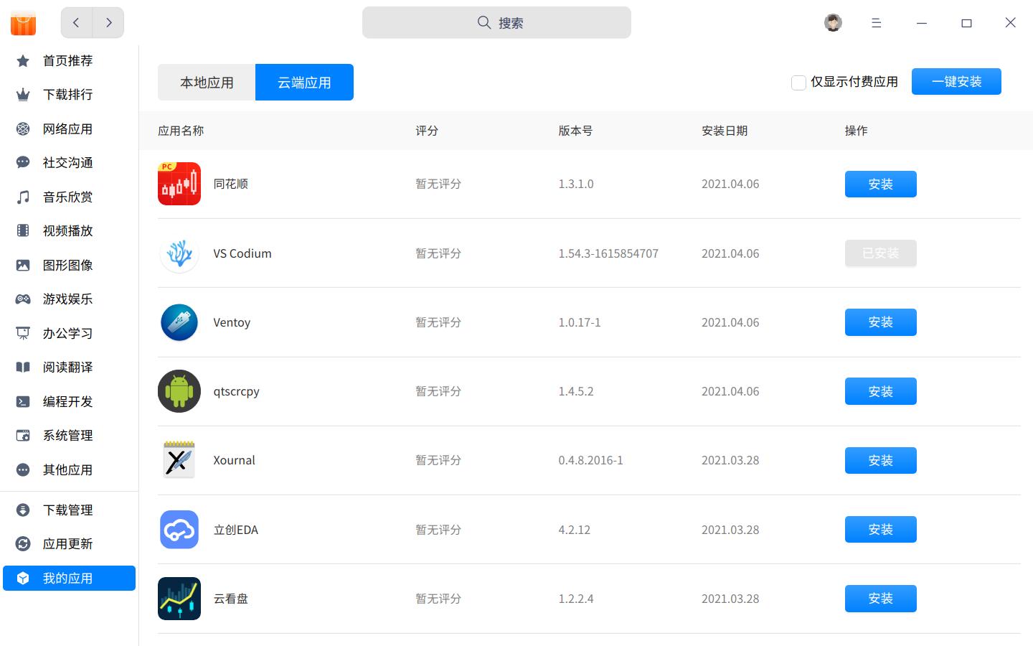Open 网络应用 category

click(x=69, y=129)
